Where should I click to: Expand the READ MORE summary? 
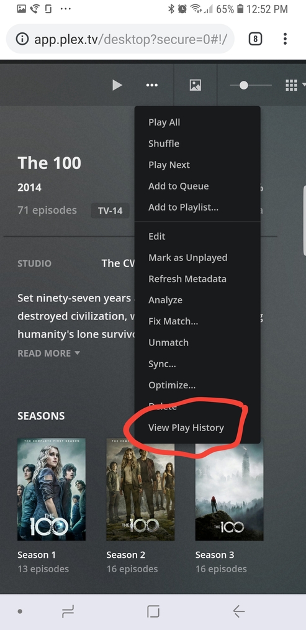coord(48,353)
